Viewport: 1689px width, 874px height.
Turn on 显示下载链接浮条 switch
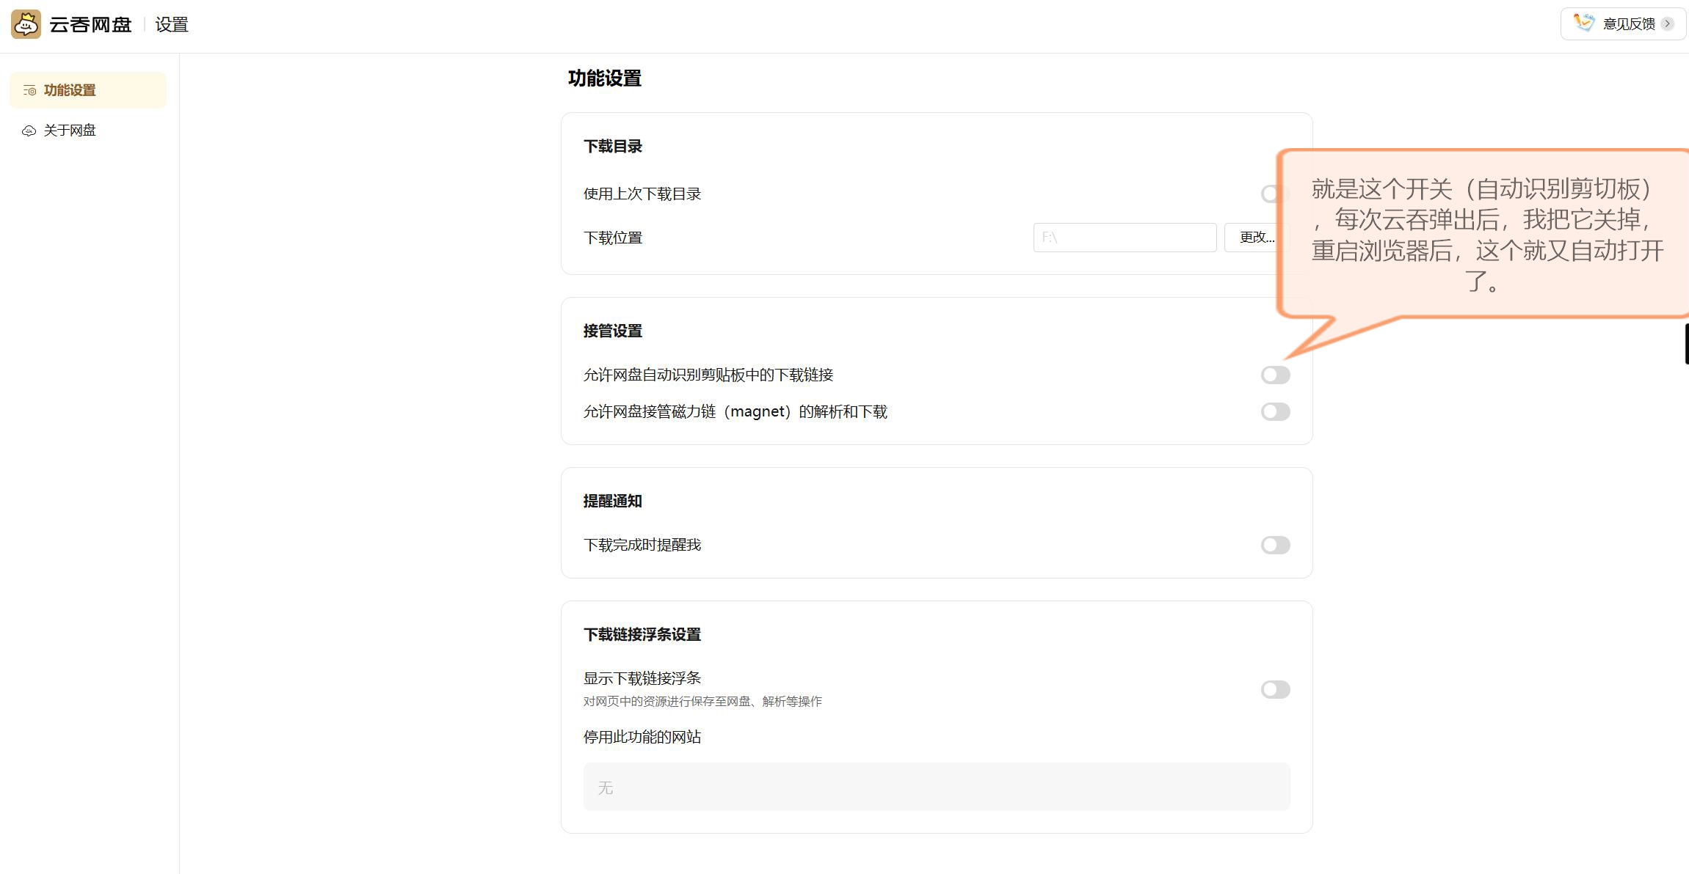[1275, 689]
